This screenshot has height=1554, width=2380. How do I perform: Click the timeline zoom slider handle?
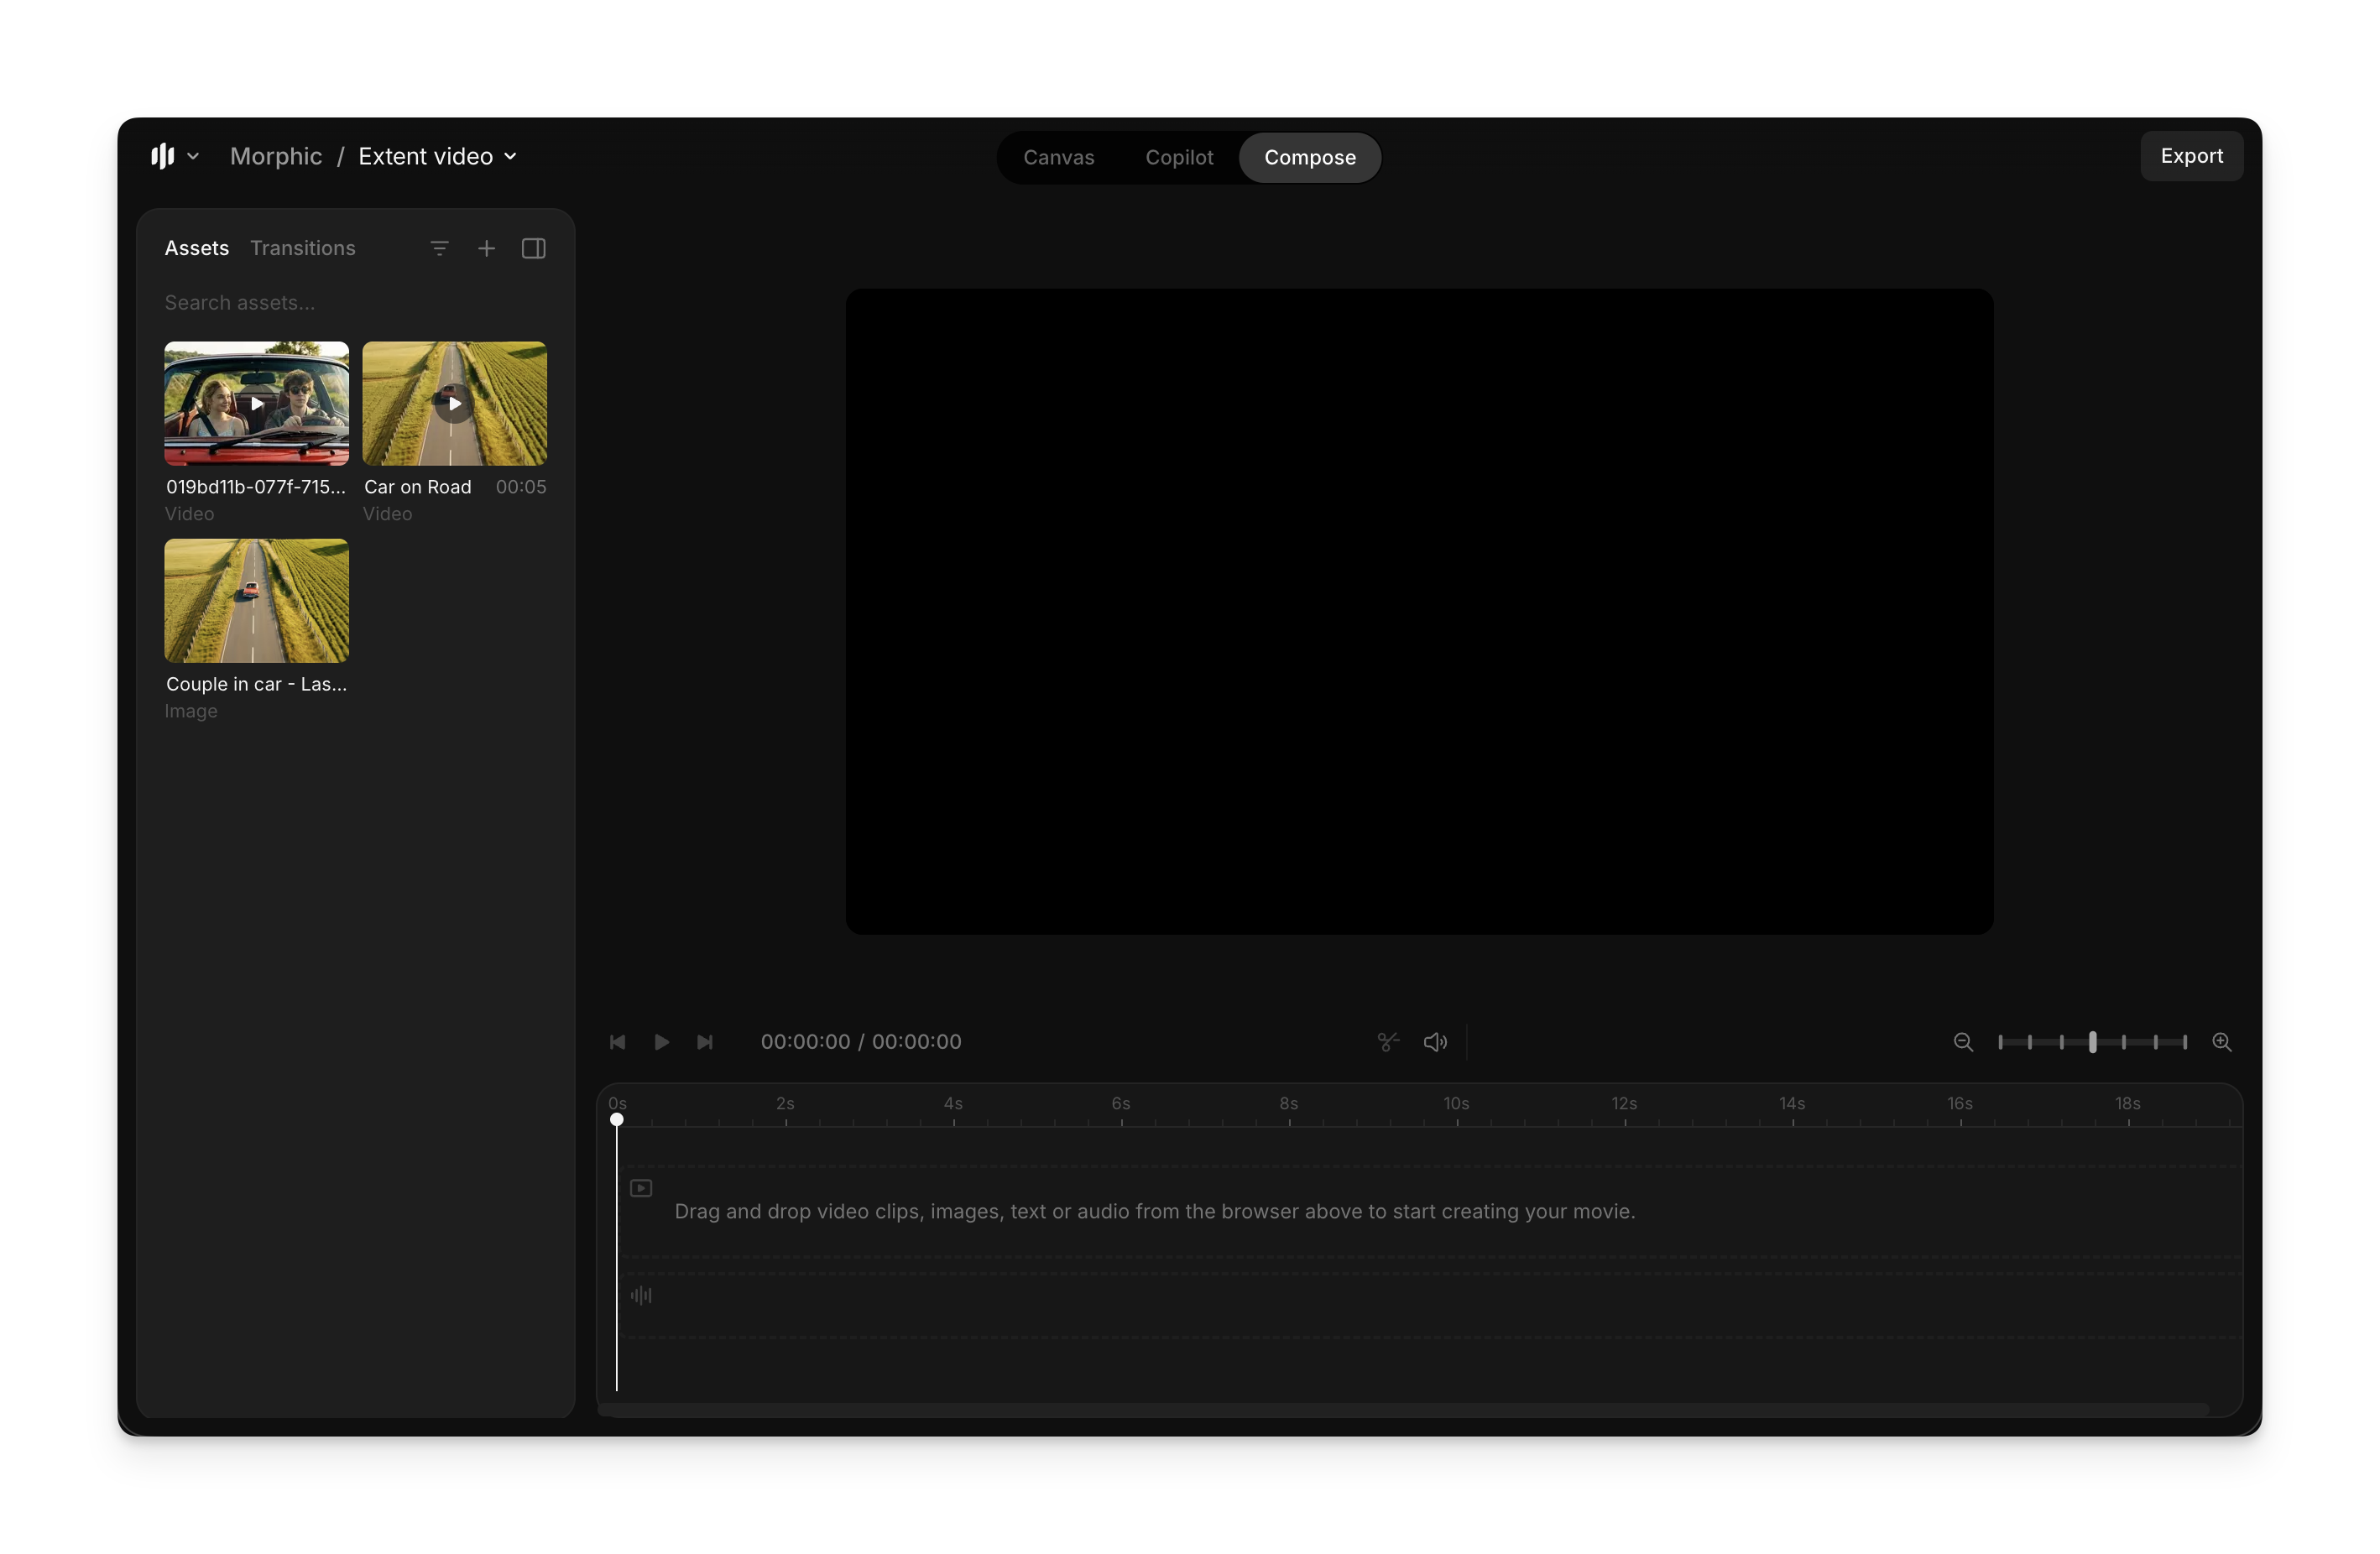(2092, 1042)
